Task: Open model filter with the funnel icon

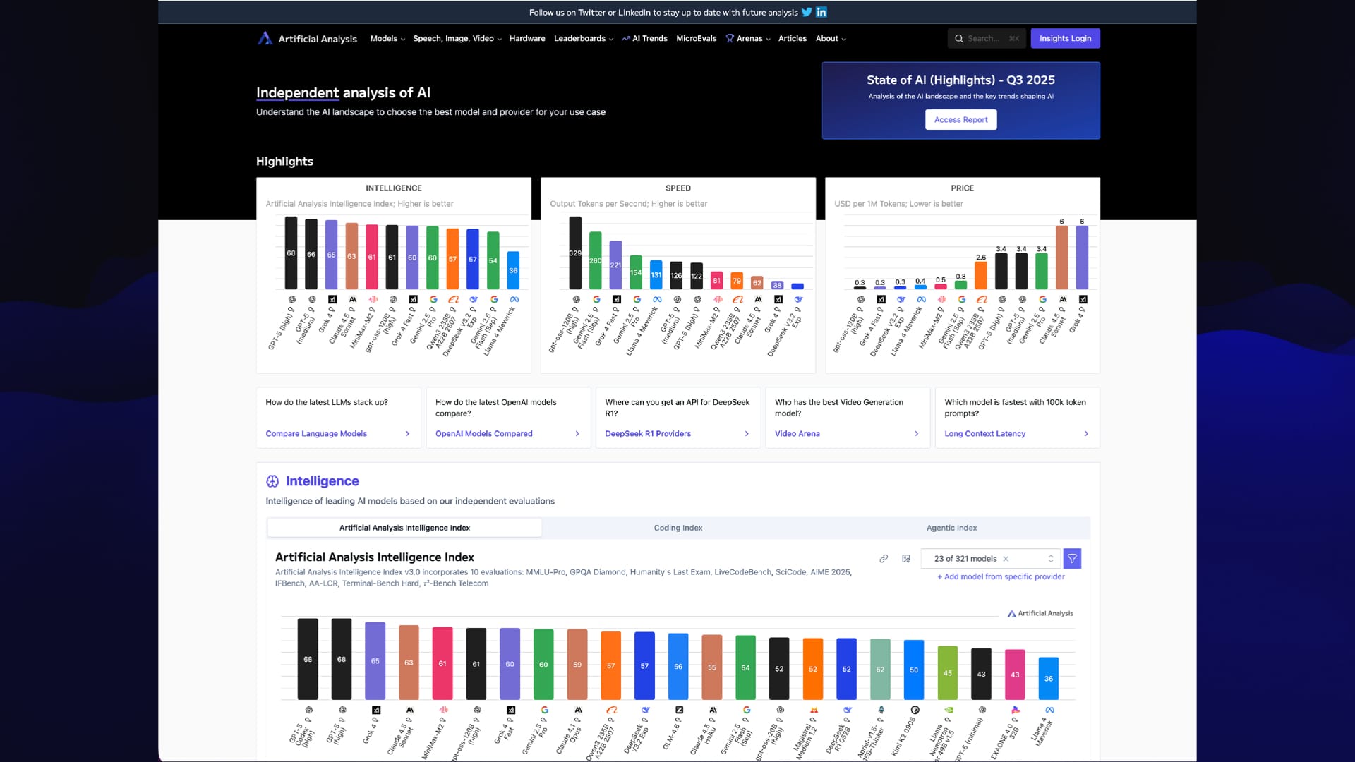Action: (x=1072, y=559)
